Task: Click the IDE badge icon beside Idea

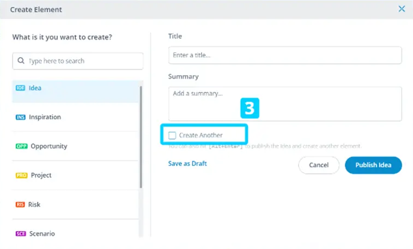Action: (x=21, y=88)
